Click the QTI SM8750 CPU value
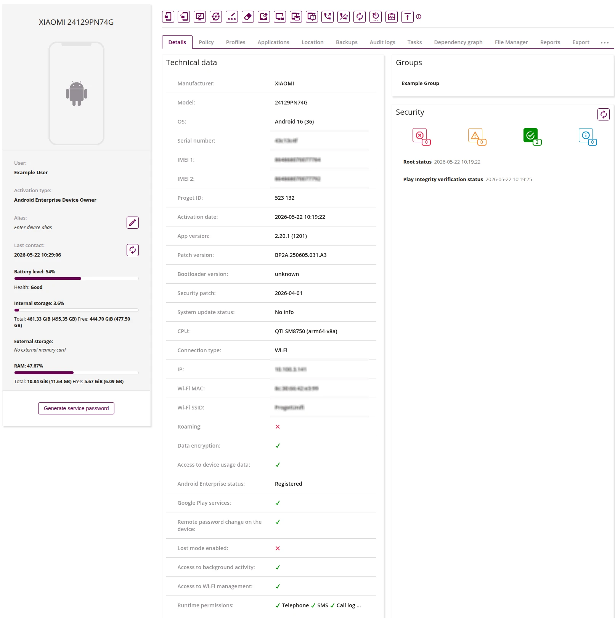Screen dimensions: 615x618 click(x=306, y=331)
